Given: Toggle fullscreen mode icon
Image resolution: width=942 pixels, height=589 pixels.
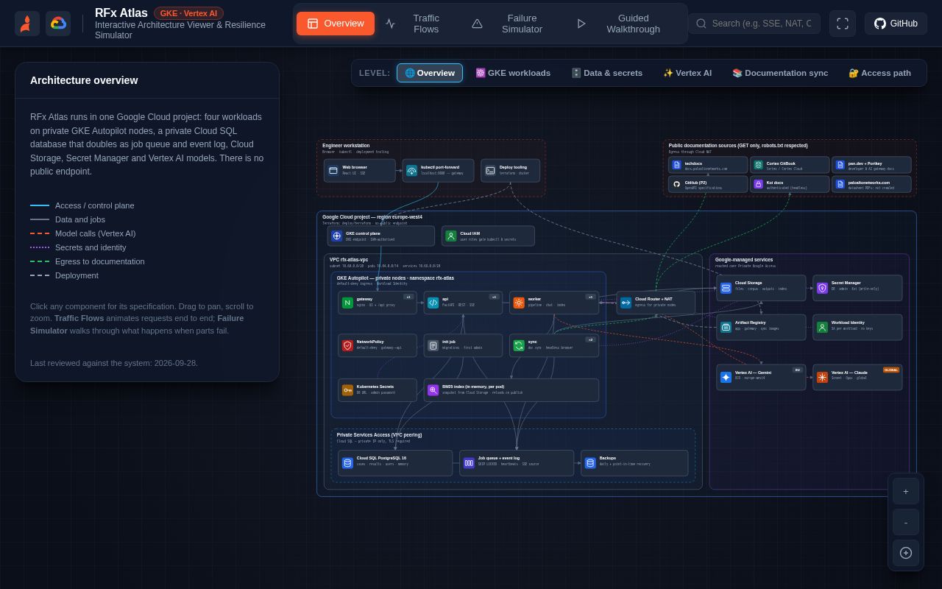Looking at the screenshot, I should click(843, 24).
